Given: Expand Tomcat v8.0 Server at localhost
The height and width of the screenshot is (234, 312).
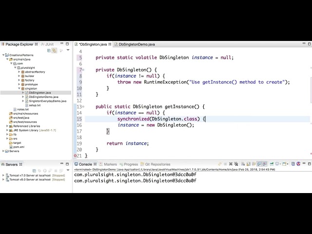Looking at the screenshot, I should click(3, 180).
